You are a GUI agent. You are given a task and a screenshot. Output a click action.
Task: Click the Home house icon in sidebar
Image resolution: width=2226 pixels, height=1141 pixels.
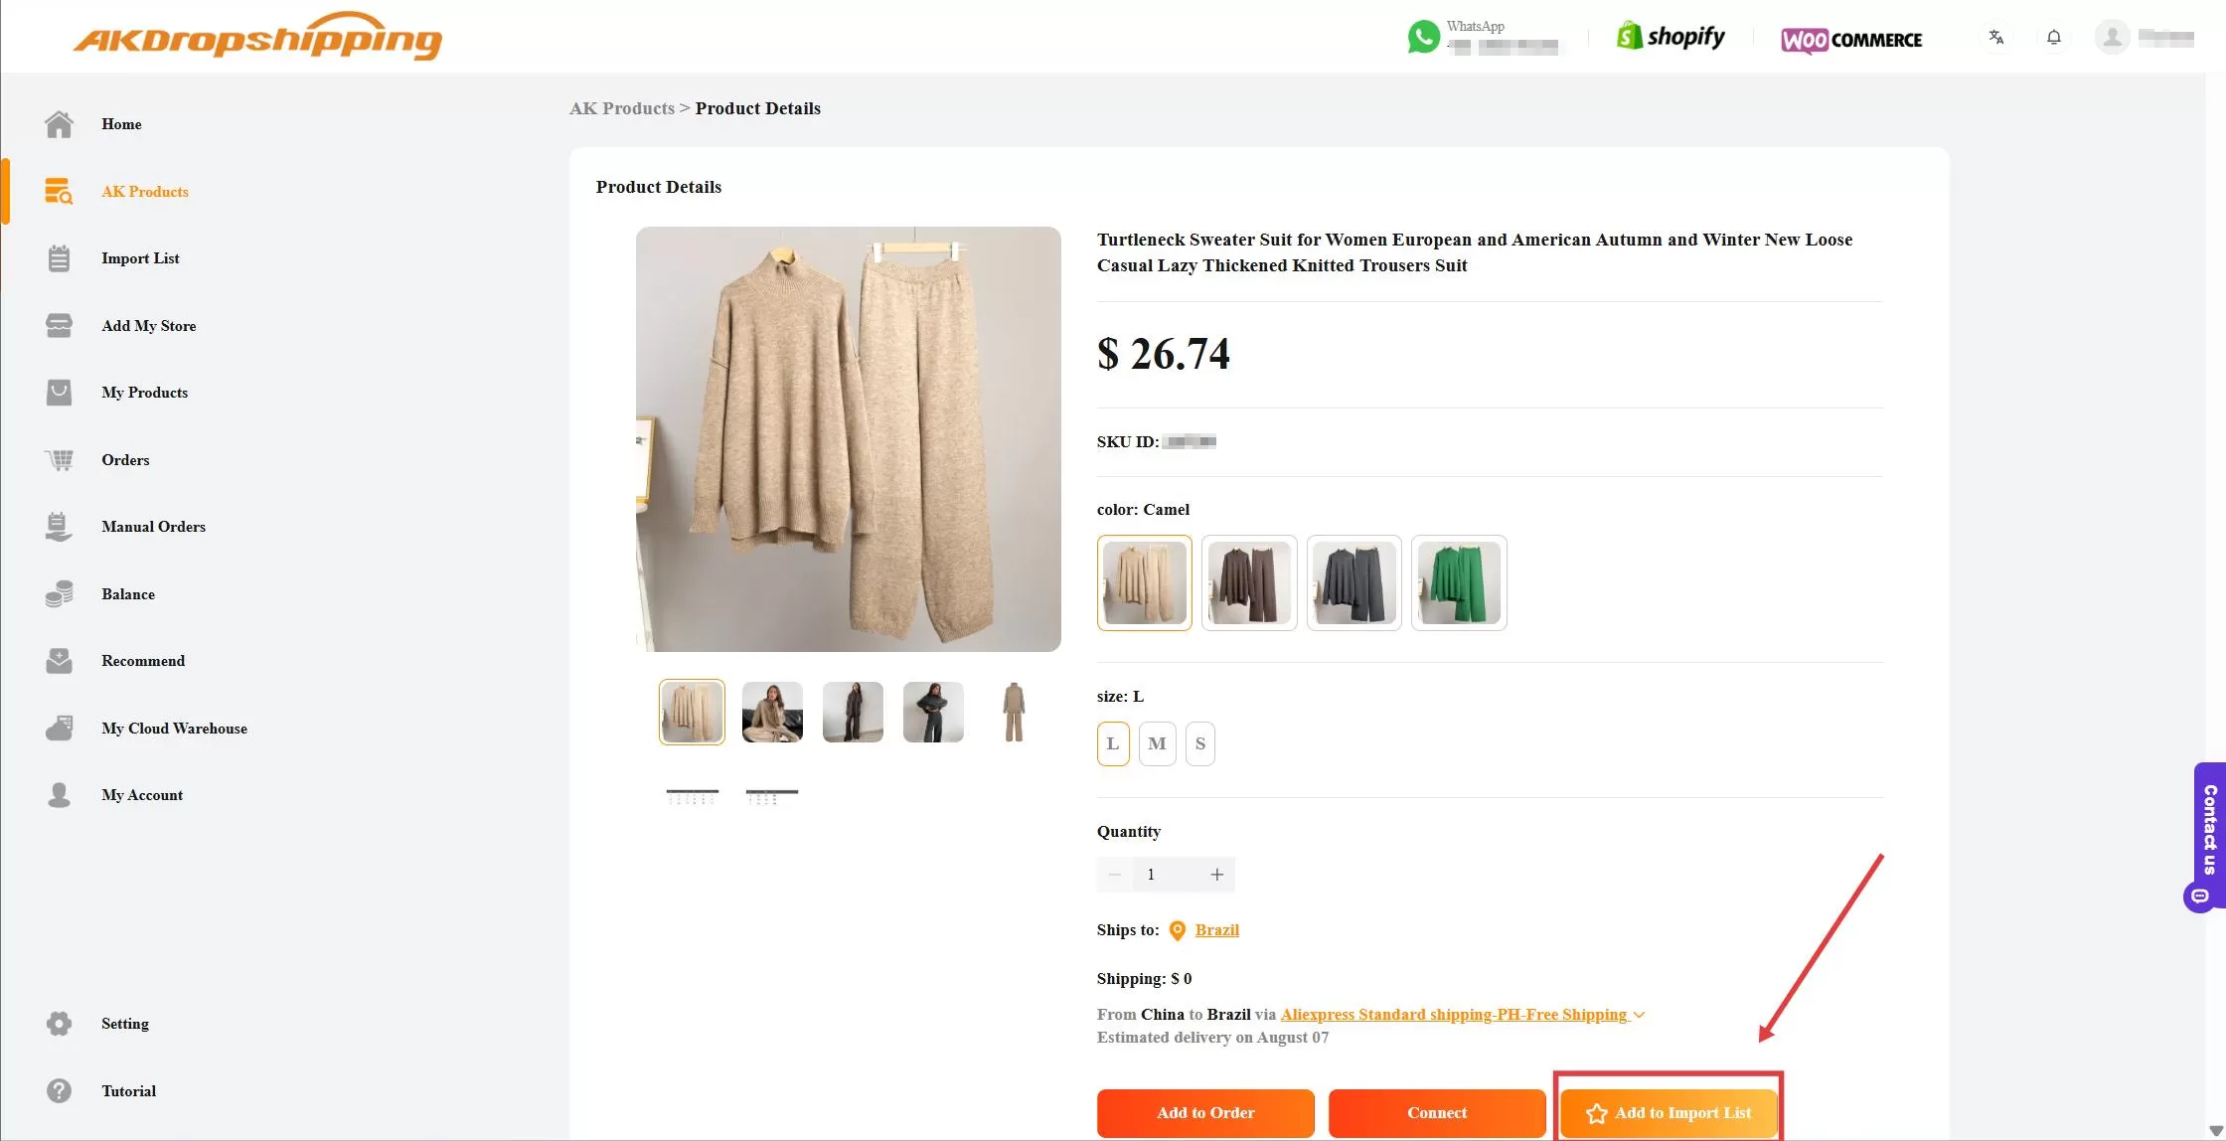click(x=59, y=124)
